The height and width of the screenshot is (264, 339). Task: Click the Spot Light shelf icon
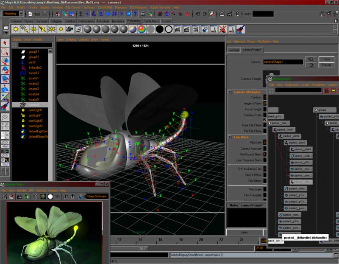coord(43,29)
